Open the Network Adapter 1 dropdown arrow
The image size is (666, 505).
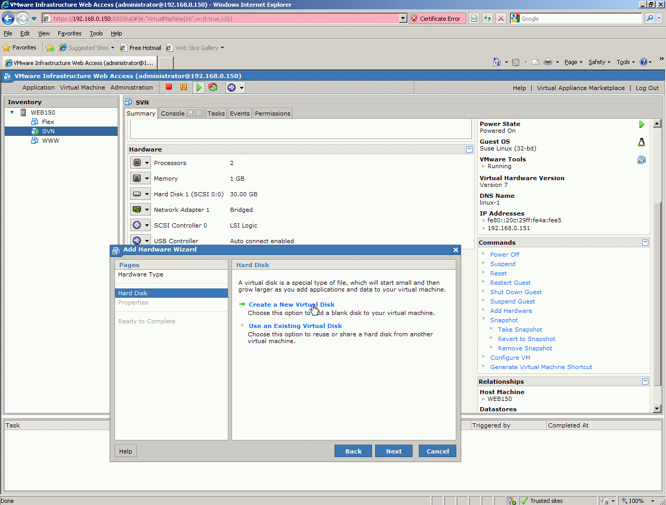pos(147,210)
